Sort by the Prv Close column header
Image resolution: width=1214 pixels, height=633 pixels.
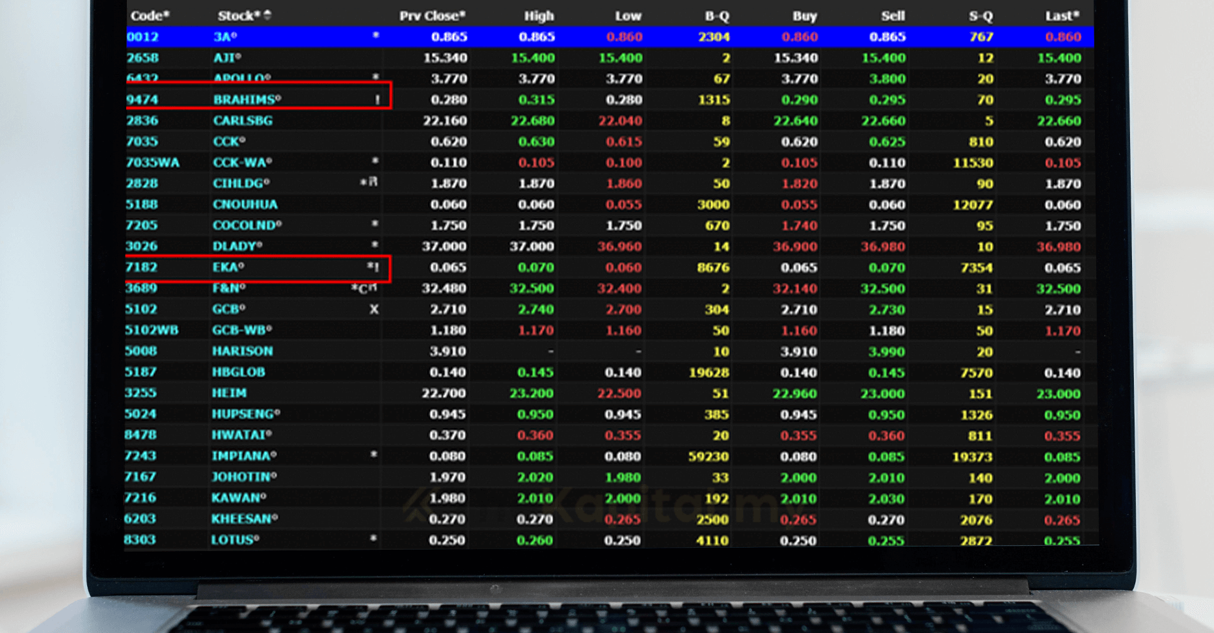432,16
